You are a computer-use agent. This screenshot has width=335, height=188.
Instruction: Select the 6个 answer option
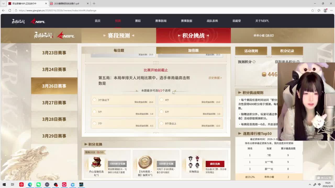(x=190, y=112)
